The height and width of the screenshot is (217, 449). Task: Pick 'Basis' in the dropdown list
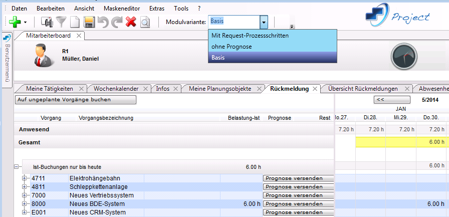(273, 57)
